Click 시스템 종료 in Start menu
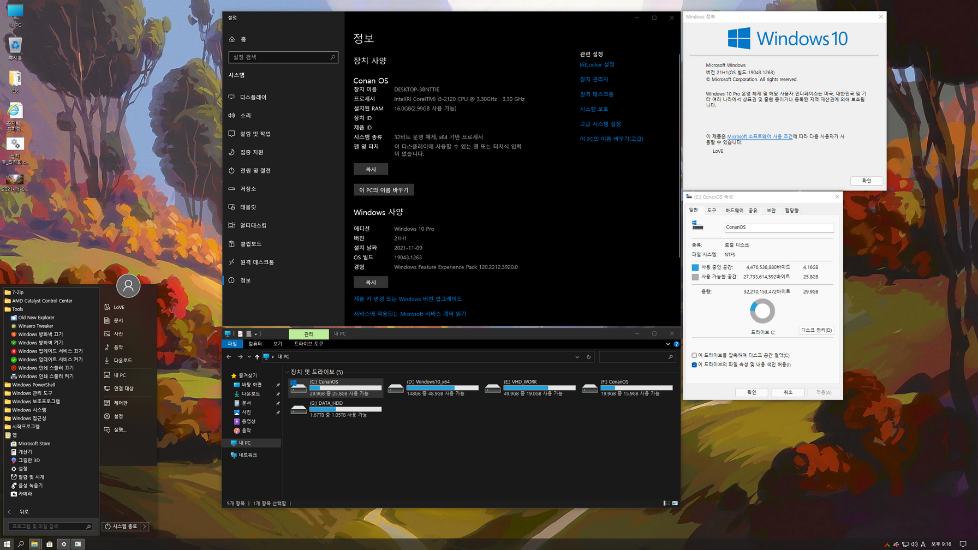The width and height of the screenshot is (978, 550). 121,527
